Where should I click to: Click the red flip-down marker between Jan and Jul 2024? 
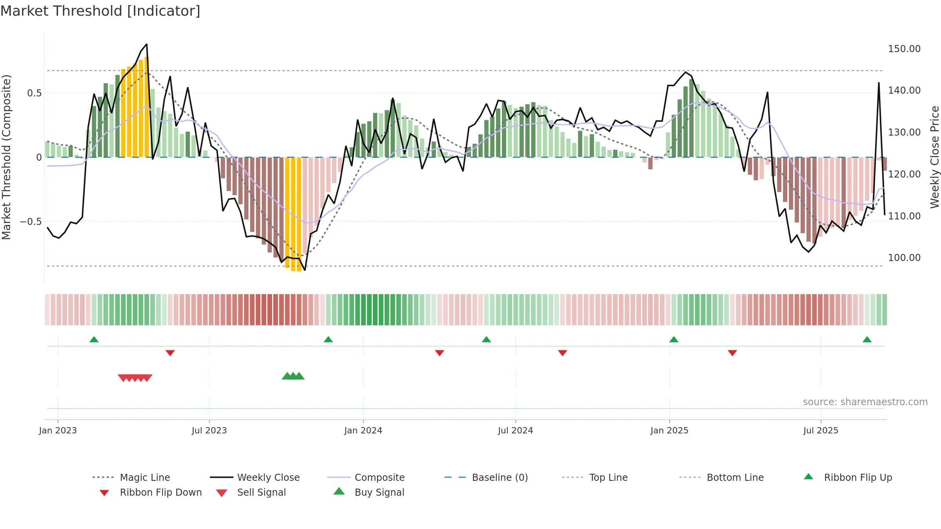(440, 353)
